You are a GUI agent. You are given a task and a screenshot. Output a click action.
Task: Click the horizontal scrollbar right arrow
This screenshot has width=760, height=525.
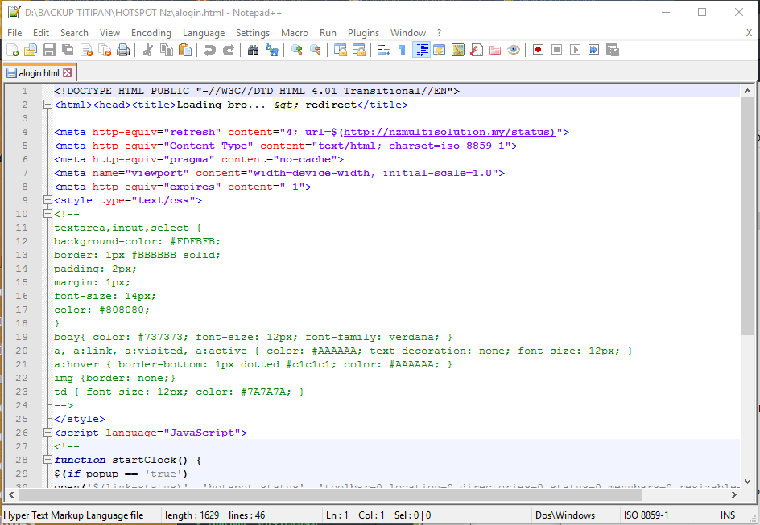pyautogui.click(x=733, y=494)
